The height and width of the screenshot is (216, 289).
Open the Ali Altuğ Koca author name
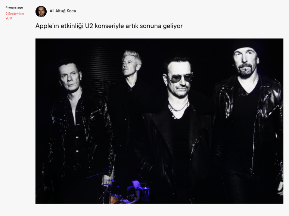pyautogui.click(x=63, y=11)
